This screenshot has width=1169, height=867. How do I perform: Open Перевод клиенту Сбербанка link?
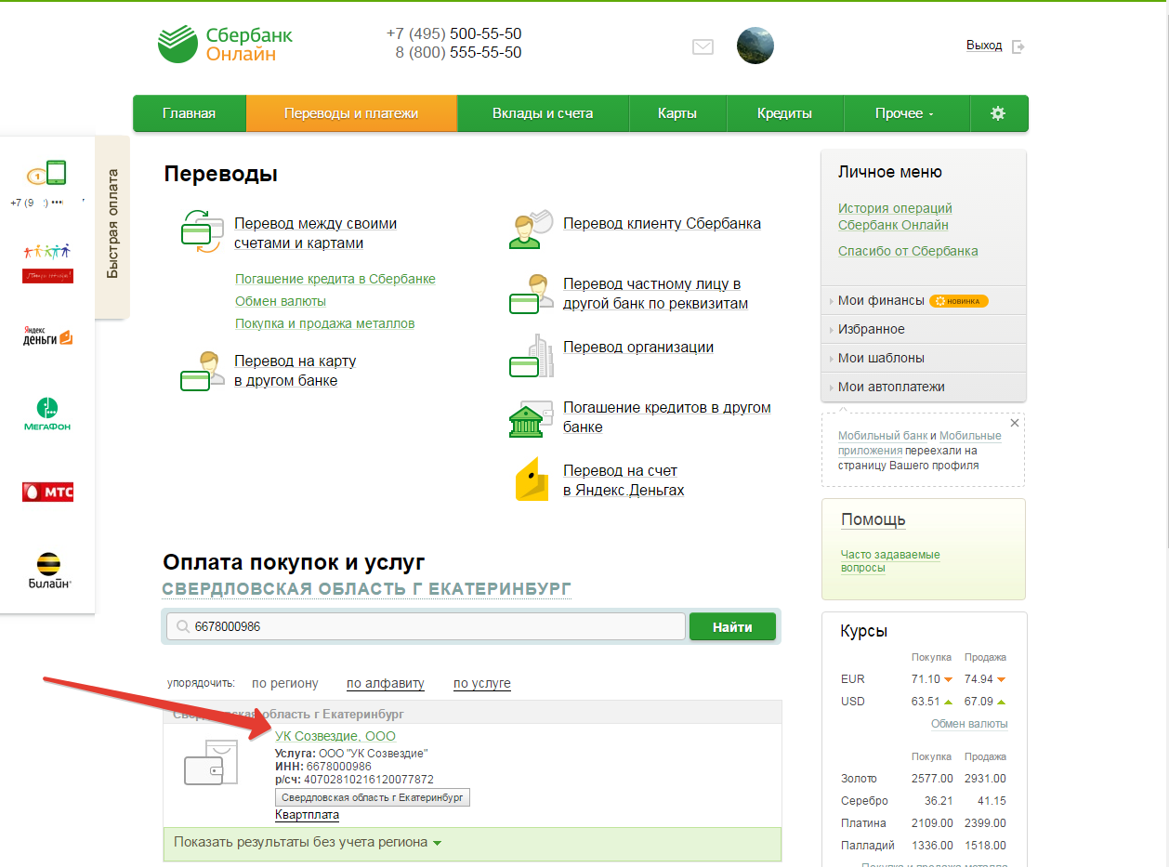click(662, 223)
